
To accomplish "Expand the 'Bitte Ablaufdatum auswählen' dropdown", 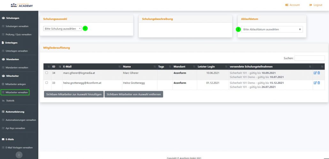I will coord(272,29).
